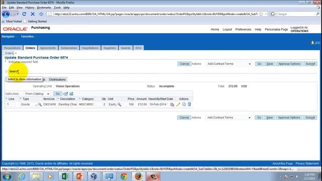Click Go beside Add Lines From Catalog
322x181 pixels.
57,94
